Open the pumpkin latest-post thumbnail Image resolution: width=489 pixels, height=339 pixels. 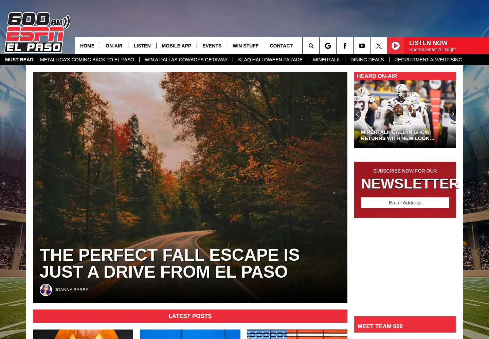click(83, 334)
